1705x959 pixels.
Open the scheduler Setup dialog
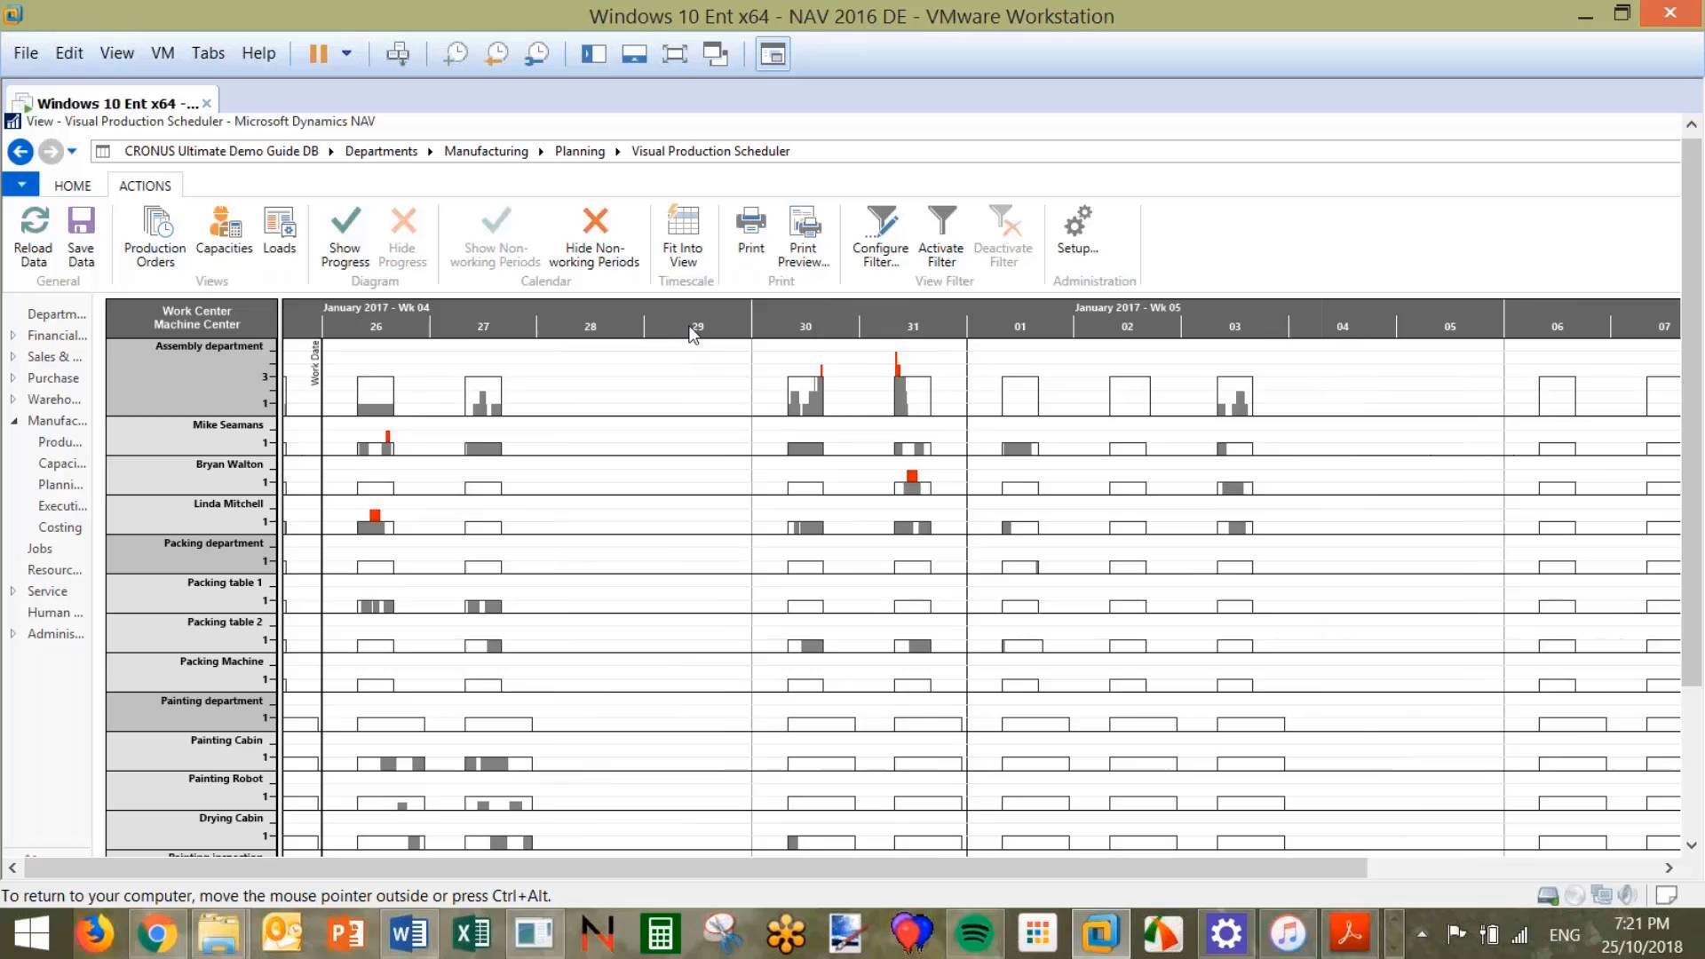coord(1076,233)
